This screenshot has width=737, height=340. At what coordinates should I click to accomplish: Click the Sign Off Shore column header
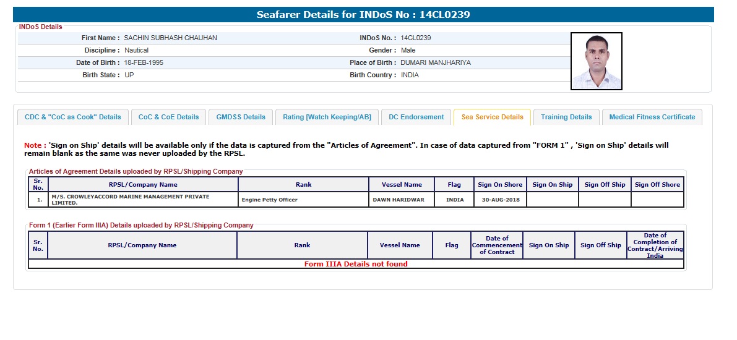(x=657, y=184)
